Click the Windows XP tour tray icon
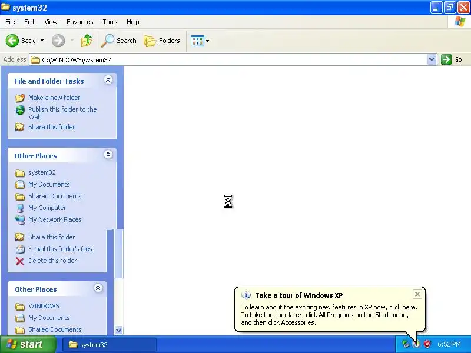Screen dimensions: 471x353 pyautogui.click(x=416, y=344)
